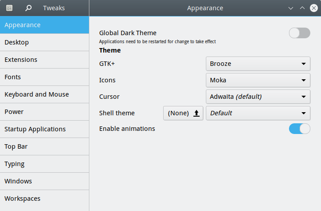Maximize window using up chevron icon
This screenshot has width=321, height=211.
pos(302,8)
